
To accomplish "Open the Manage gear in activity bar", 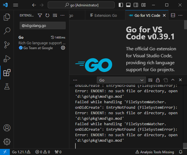I will 7,142.
